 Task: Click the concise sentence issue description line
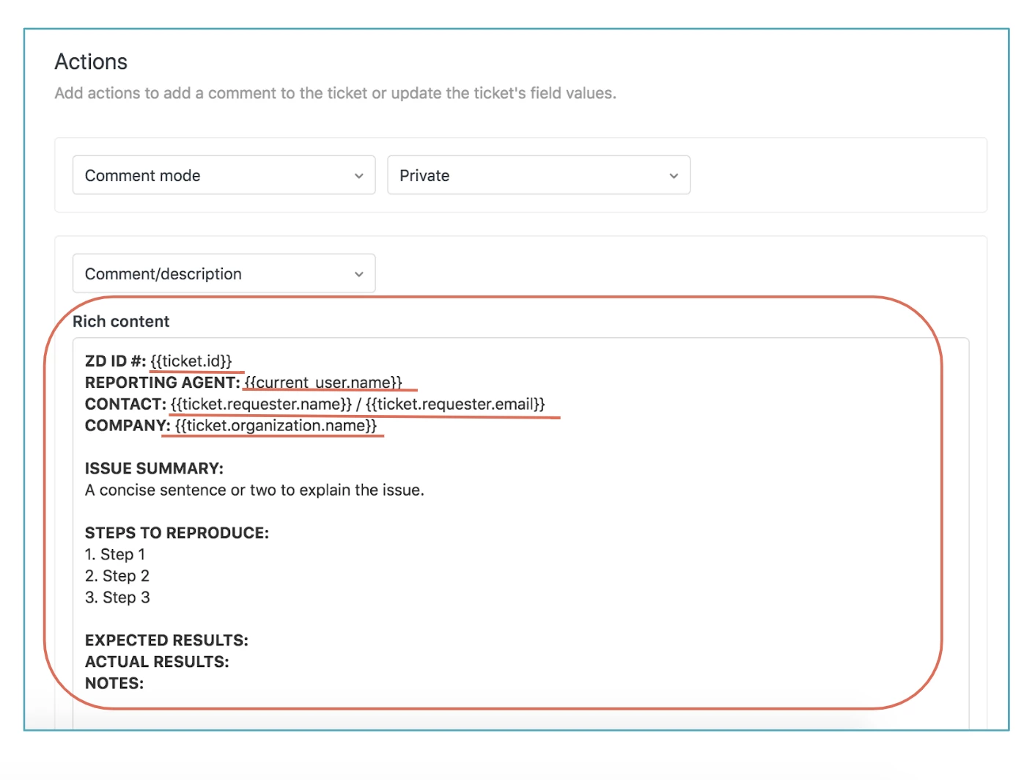(x=254, y=490)
